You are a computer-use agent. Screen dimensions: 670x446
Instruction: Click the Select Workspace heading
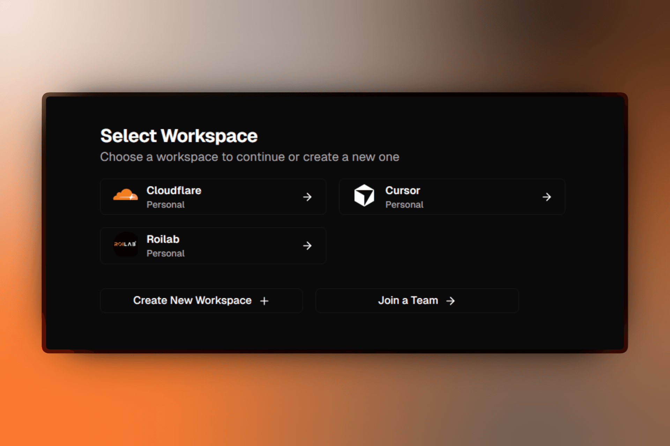coord(179,136)
